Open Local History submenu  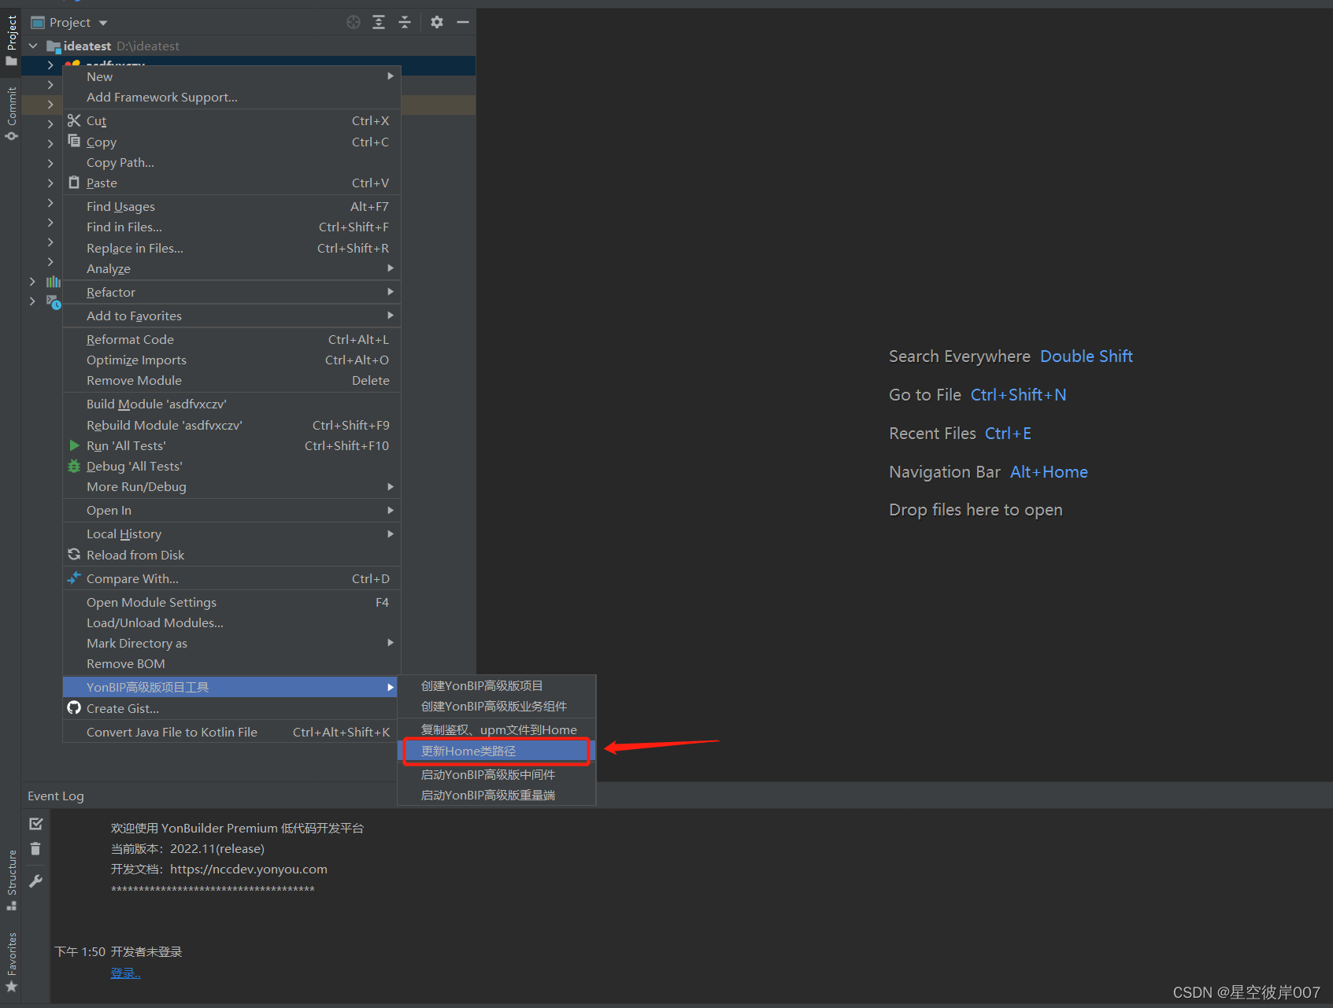[231, 534]
